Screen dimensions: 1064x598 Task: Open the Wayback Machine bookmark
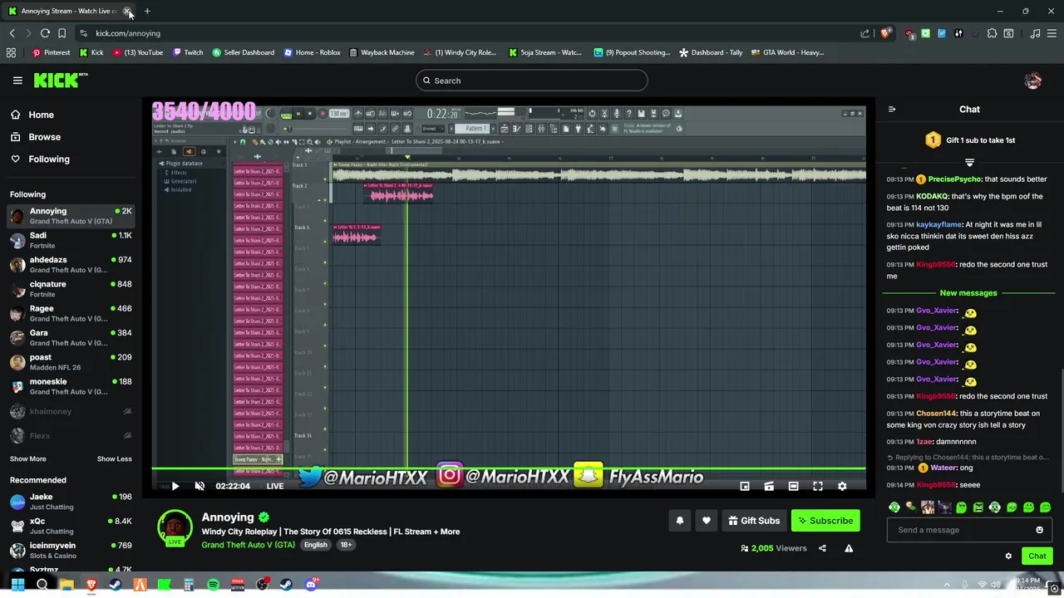click(x=382, y=52)
